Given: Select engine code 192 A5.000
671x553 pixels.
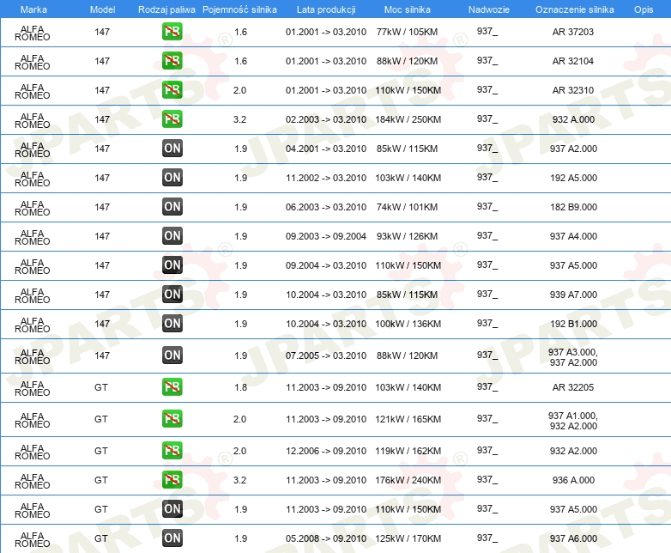Looking at the screenshot, I should point(573,178).
